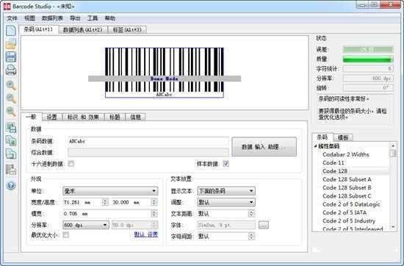The height and width of the screenshot is (266, 404).
Task: Select the 信息 tab
Action: pyautogui.click(x=136, y=118)
